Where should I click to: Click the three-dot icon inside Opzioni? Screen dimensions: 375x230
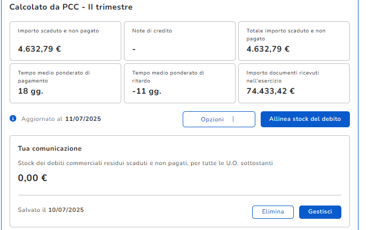coord(233,119)
